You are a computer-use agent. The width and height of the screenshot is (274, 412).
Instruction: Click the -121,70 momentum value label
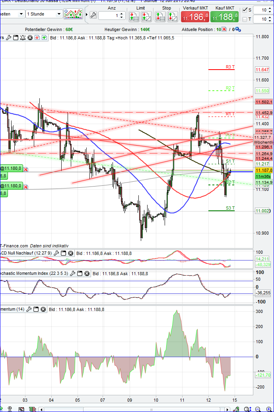(x=263, y=375)
